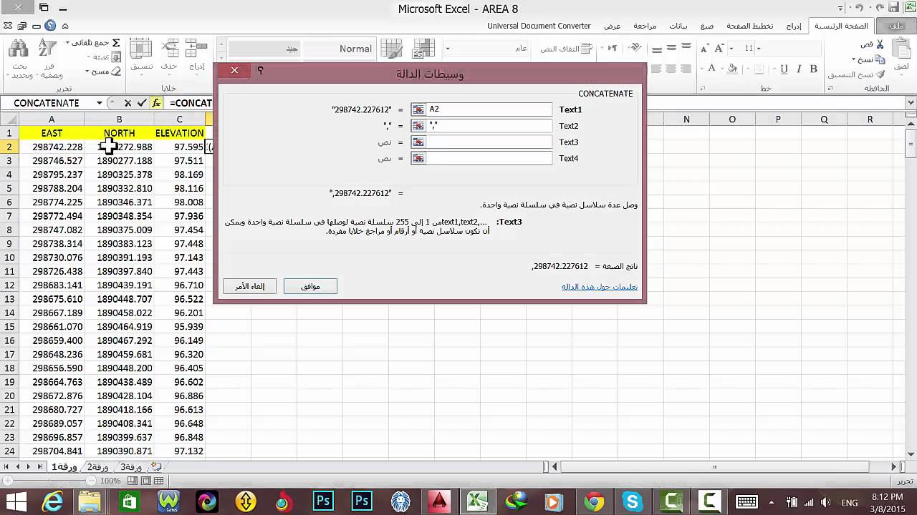Open the Insert (إدراج) ribbon tab

tap(794, 26)
